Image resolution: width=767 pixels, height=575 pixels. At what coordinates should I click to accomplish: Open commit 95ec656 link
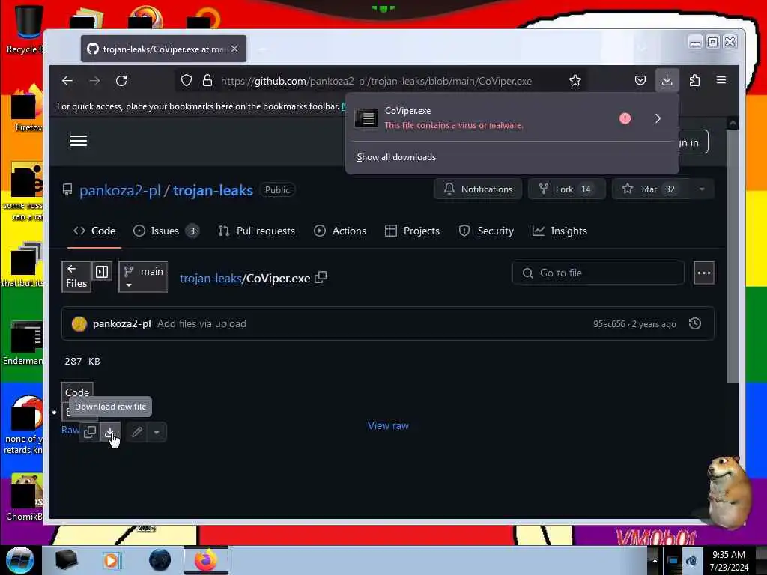point(609,324)
